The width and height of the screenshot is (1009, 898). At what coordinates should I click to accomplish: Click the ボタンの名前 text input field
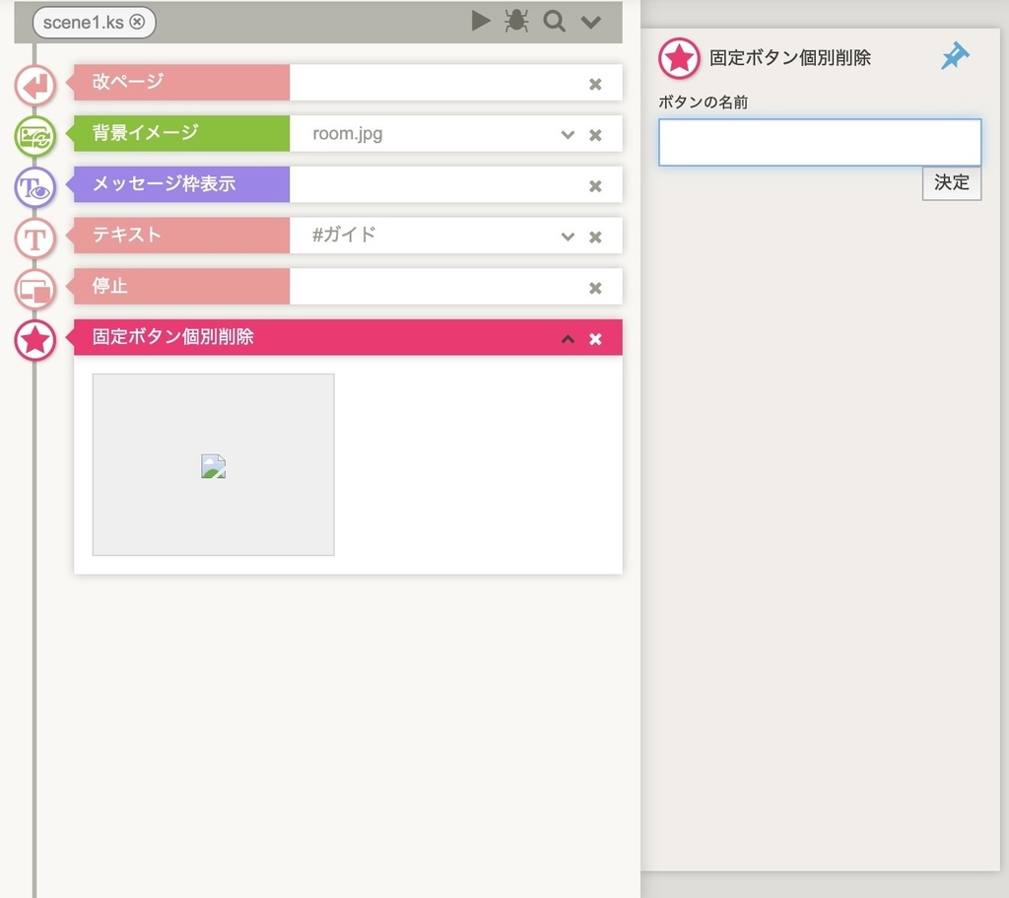pos(819,142)
